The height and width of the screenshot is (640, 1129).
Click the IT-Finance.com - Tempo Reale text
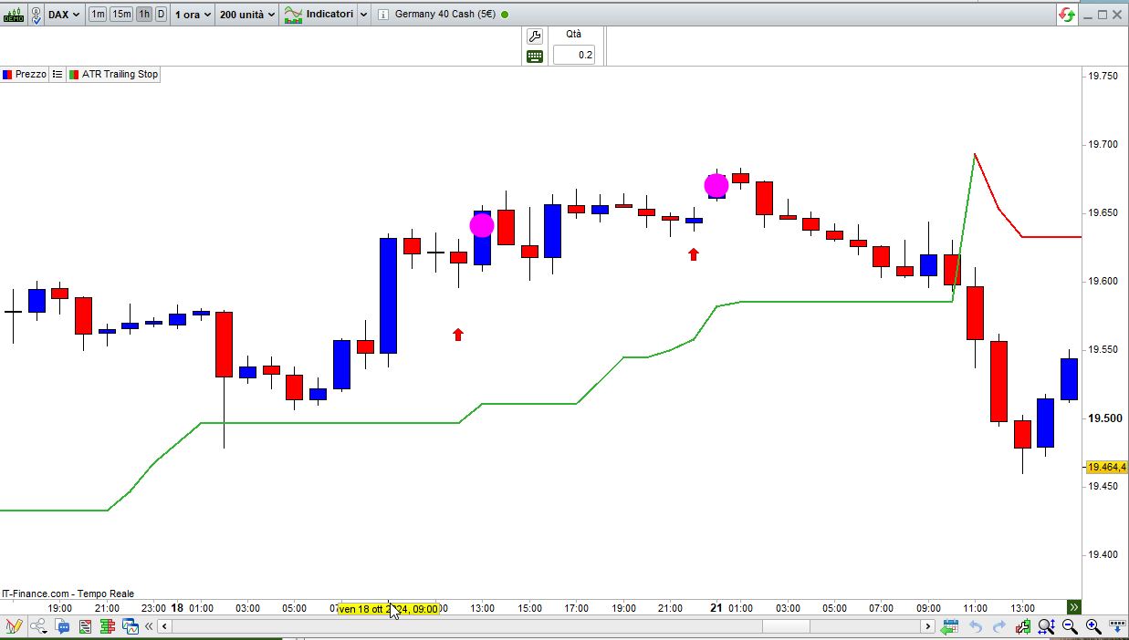[x=68, y=594]
